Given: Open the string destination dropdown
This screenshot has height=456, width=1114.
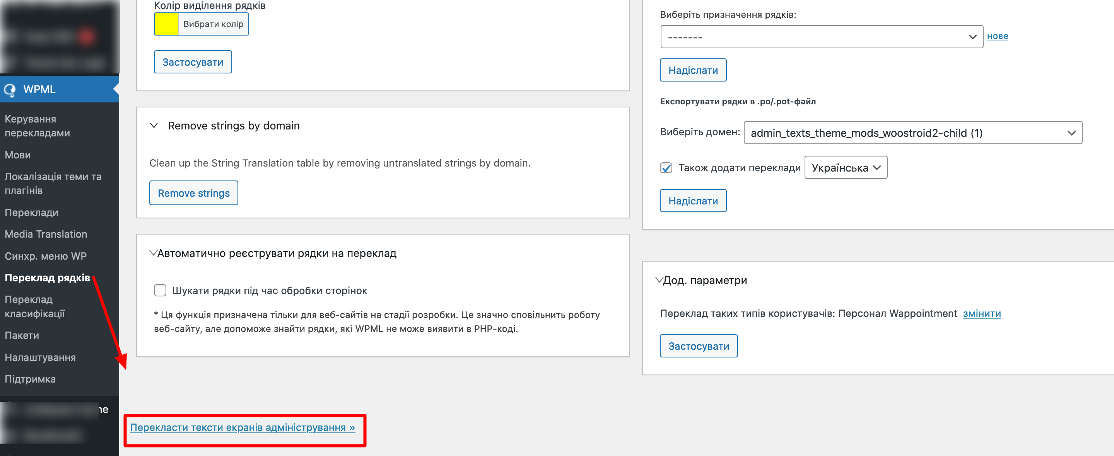Looking at the screenshot, I should click(x=821, y=37).
